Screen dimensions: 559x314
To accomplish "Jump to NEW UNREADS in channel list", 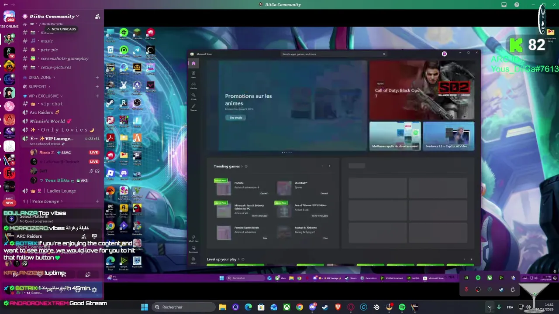I will 61,29.
